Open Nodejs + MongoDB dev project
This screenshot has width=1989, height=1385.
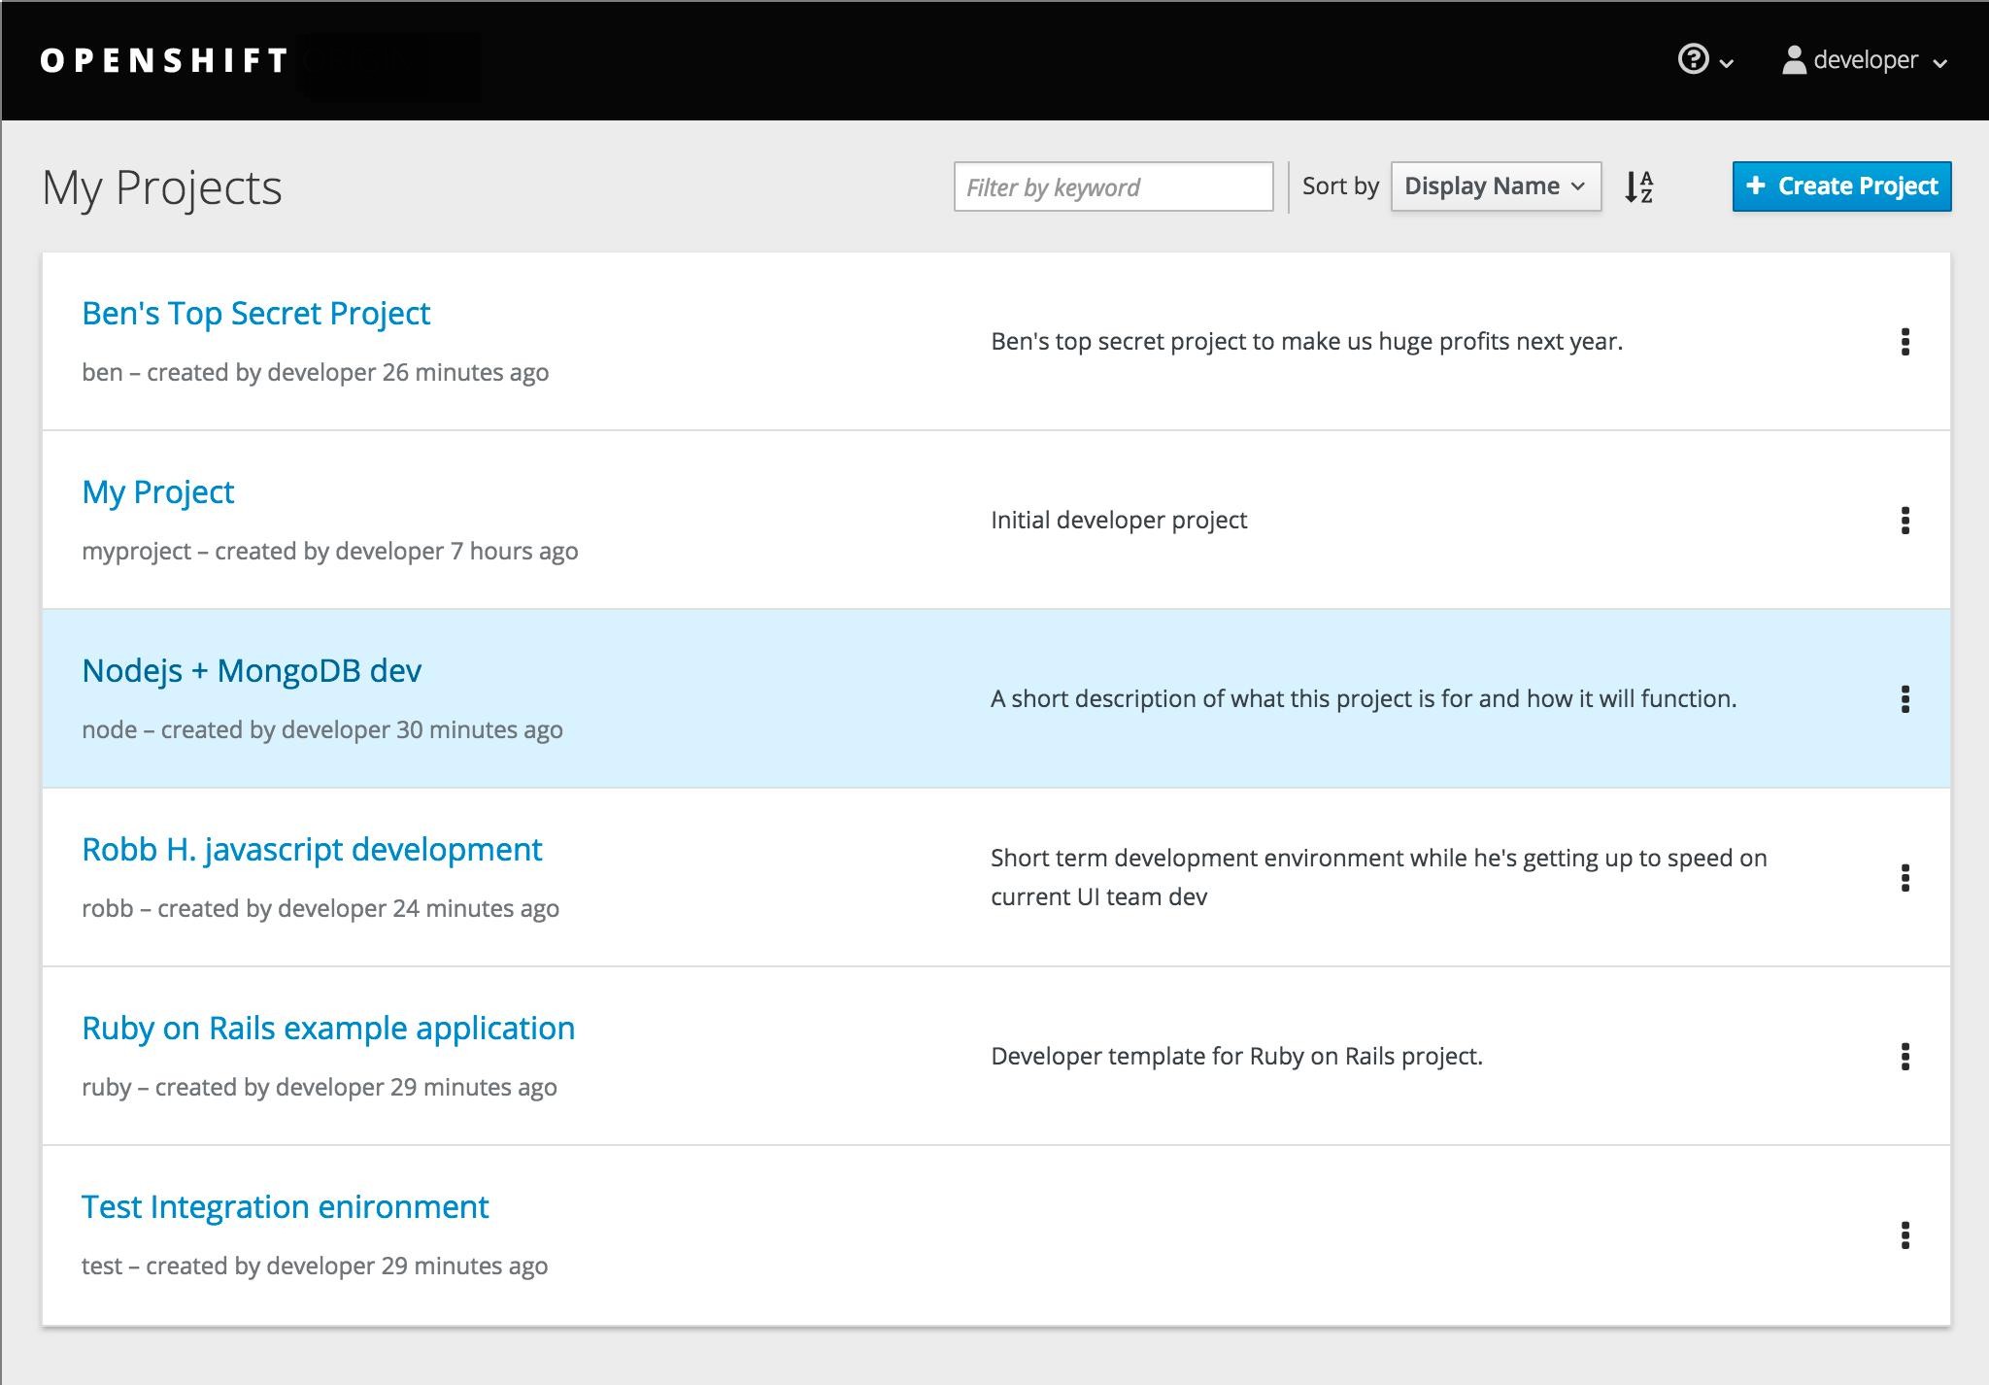pos(252,671)
